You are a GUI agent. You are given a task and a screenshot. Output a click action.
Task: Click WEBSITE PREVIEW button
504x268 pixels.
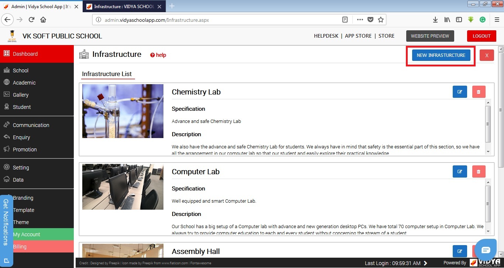(x=430, y=36)
